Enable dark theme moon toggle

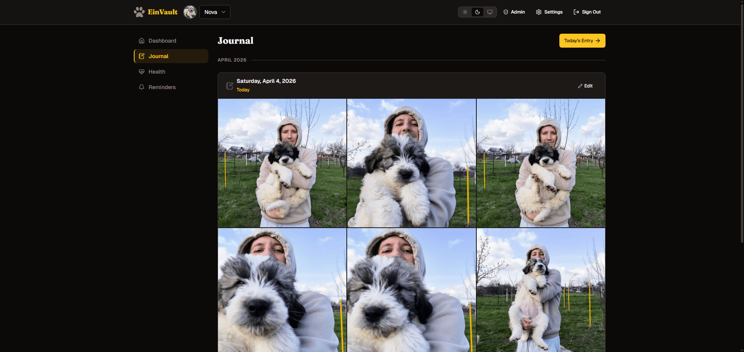point(478,12)
